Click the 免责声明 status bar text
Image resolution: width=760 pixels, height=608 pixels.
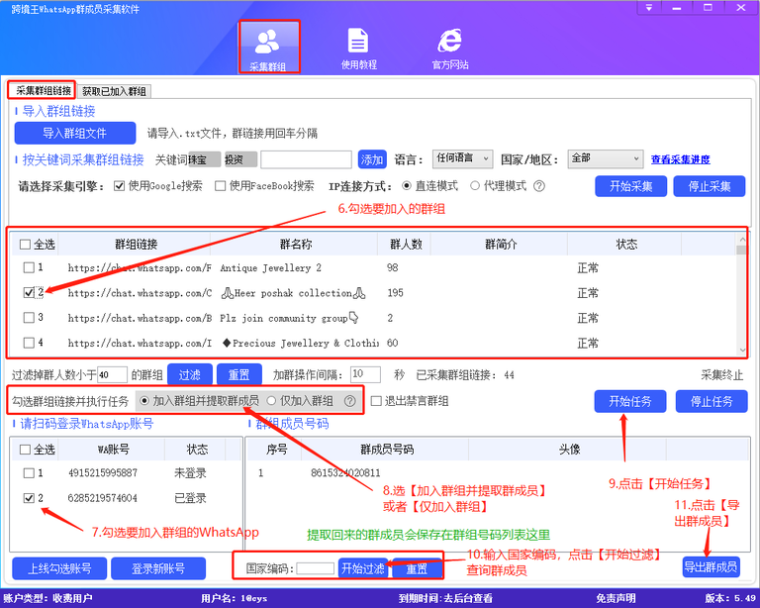point(616,599)
